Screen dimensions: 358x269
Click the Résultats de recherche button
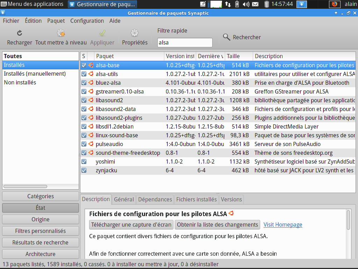pyautogui.click(x=41, y=242)
